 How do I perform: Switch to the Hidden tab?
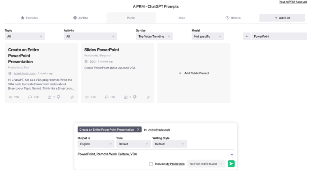[233, 18]
